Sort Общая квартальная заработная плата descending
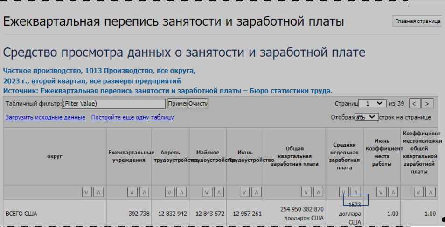This screenshot has height=227, width=445. [306, 192]
